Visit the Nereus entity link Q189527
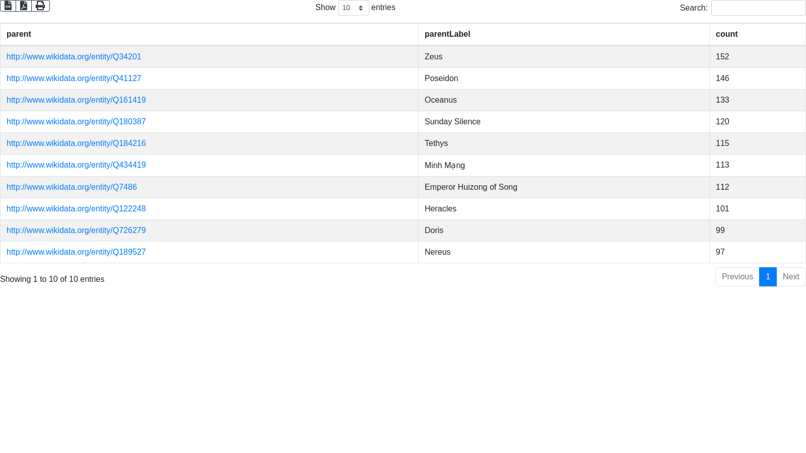 [76, 252]
